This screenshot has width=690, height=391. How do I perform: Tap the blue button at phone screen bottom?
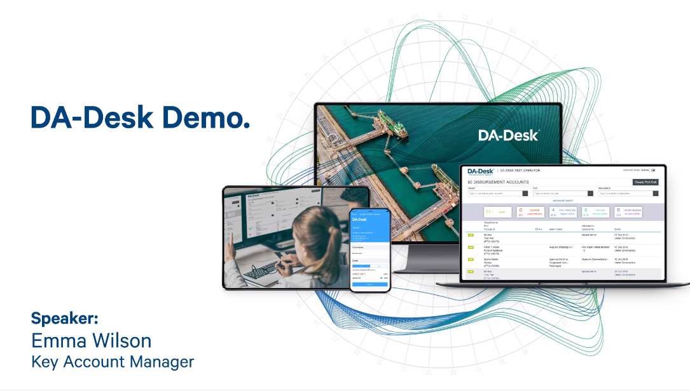point(369,285)
